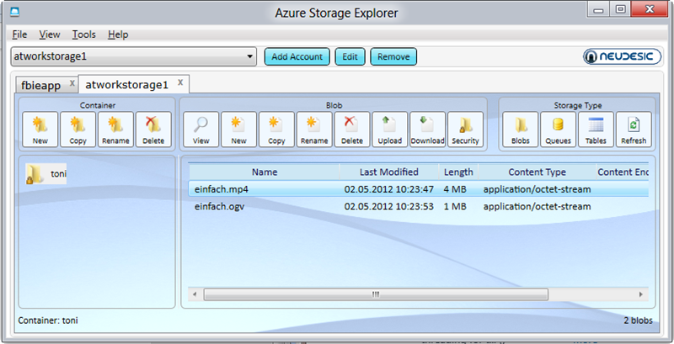The height and width of the screenshot is (344, 674).
Task: Select the einfach.ogv blob row
Action: point(222,206)
